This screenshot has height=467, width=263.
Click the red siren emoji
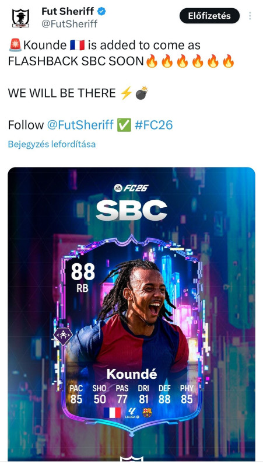[x=15, y=46]
